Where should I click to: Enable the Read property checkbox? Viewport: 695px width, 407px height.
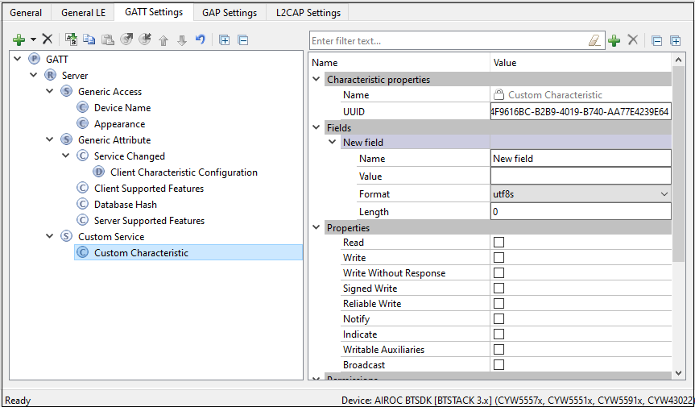[x=498, y=243]
